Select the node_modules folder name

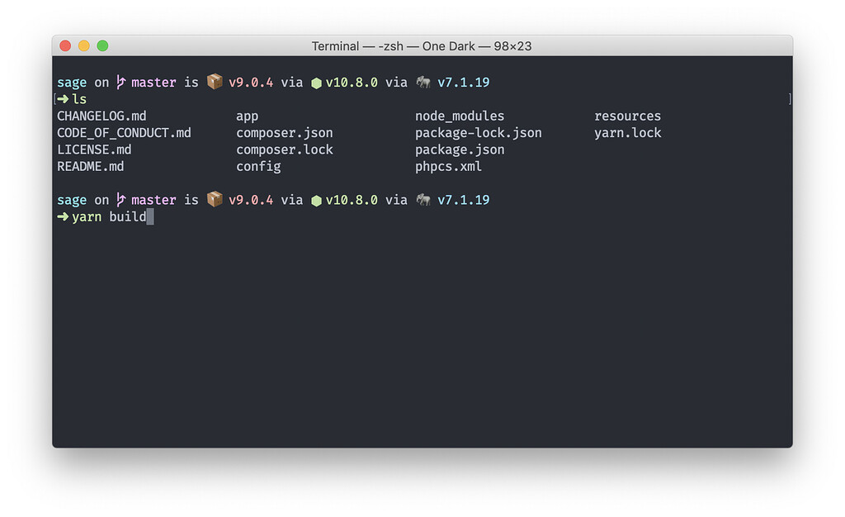click(x=459, y=116)
